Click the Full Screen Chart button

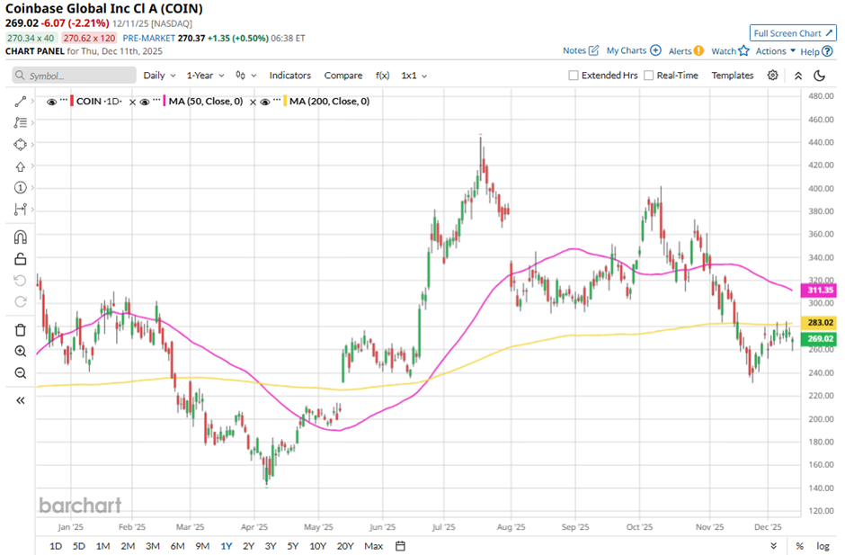click(x=793, y=33)
